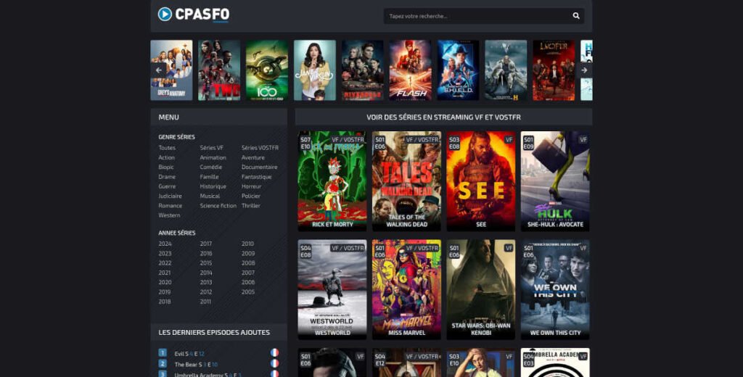
Task: Open Tales of the Walking Dead card
Action: tap(406, 181)
